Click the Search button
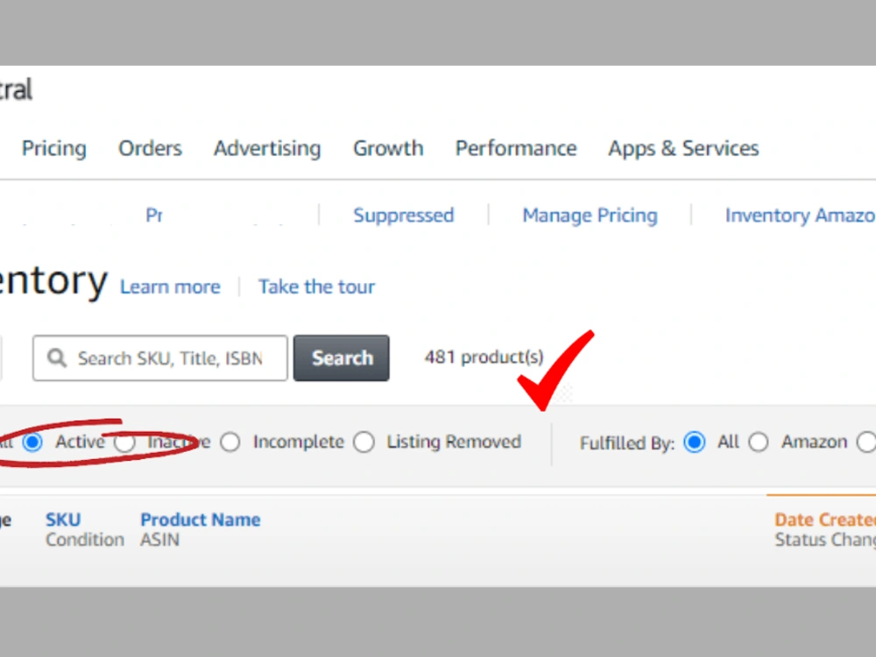 click(x=342, y=358)
